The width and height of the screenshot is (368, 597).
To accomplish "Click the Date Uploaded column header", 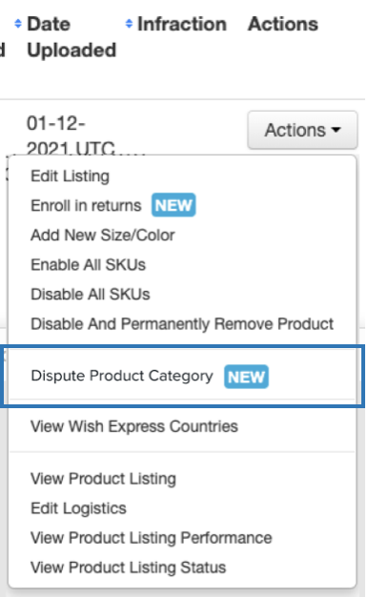I will point(72,37).
